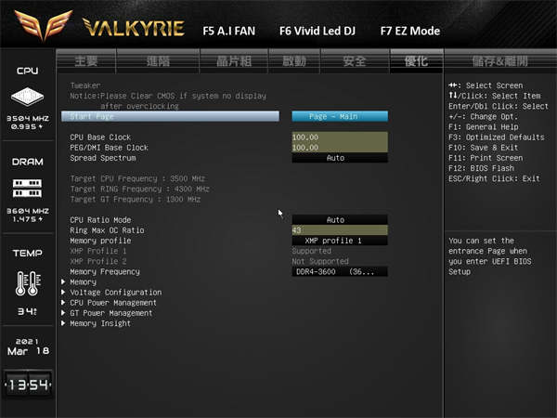Click the thermometer temperature icon
This screenshot has width=557, height=418.
pyautogui.click(x=28, y=283)
